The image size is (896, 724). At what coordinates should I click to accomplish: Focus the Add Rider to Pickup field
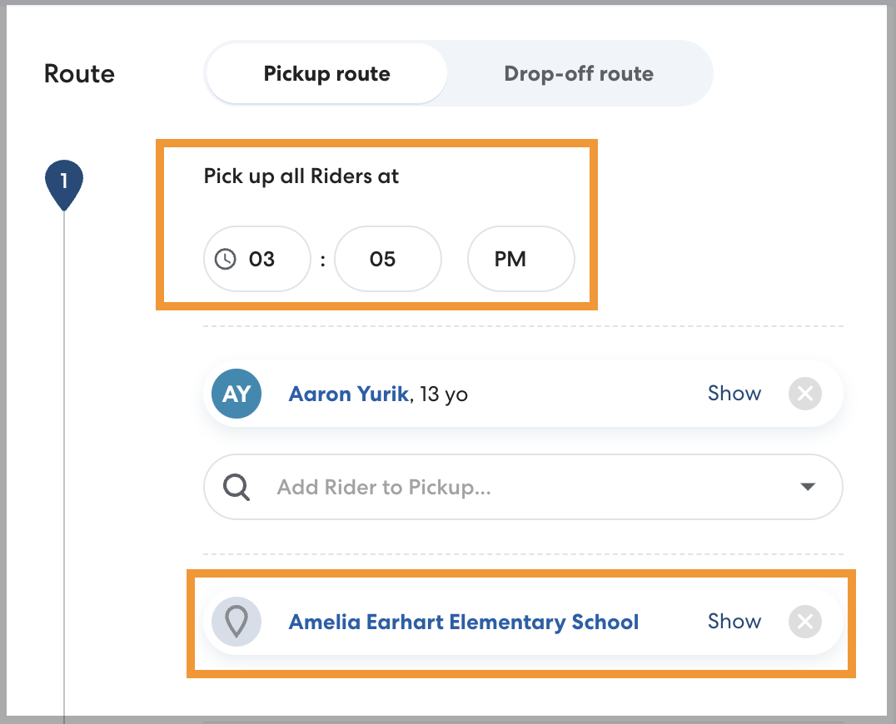point(500,487)
